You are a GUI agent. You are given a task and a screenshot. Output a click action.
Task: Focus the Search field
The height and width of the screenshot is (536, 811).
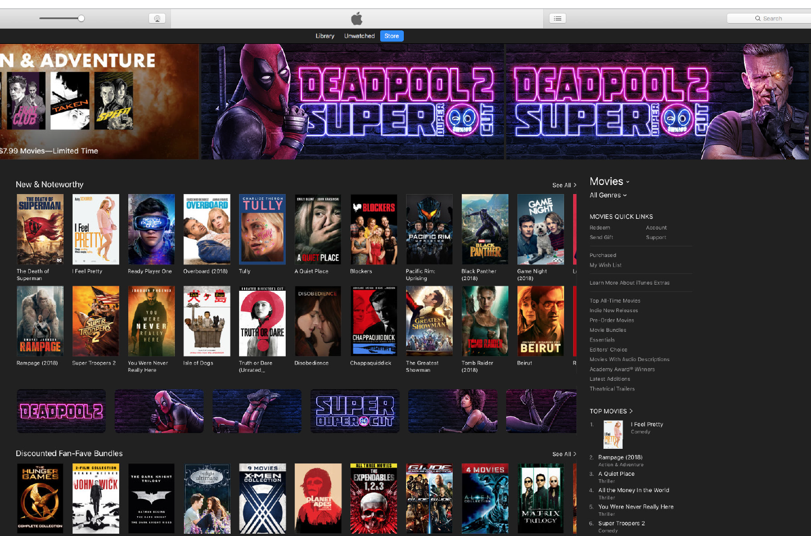[769, 19]
